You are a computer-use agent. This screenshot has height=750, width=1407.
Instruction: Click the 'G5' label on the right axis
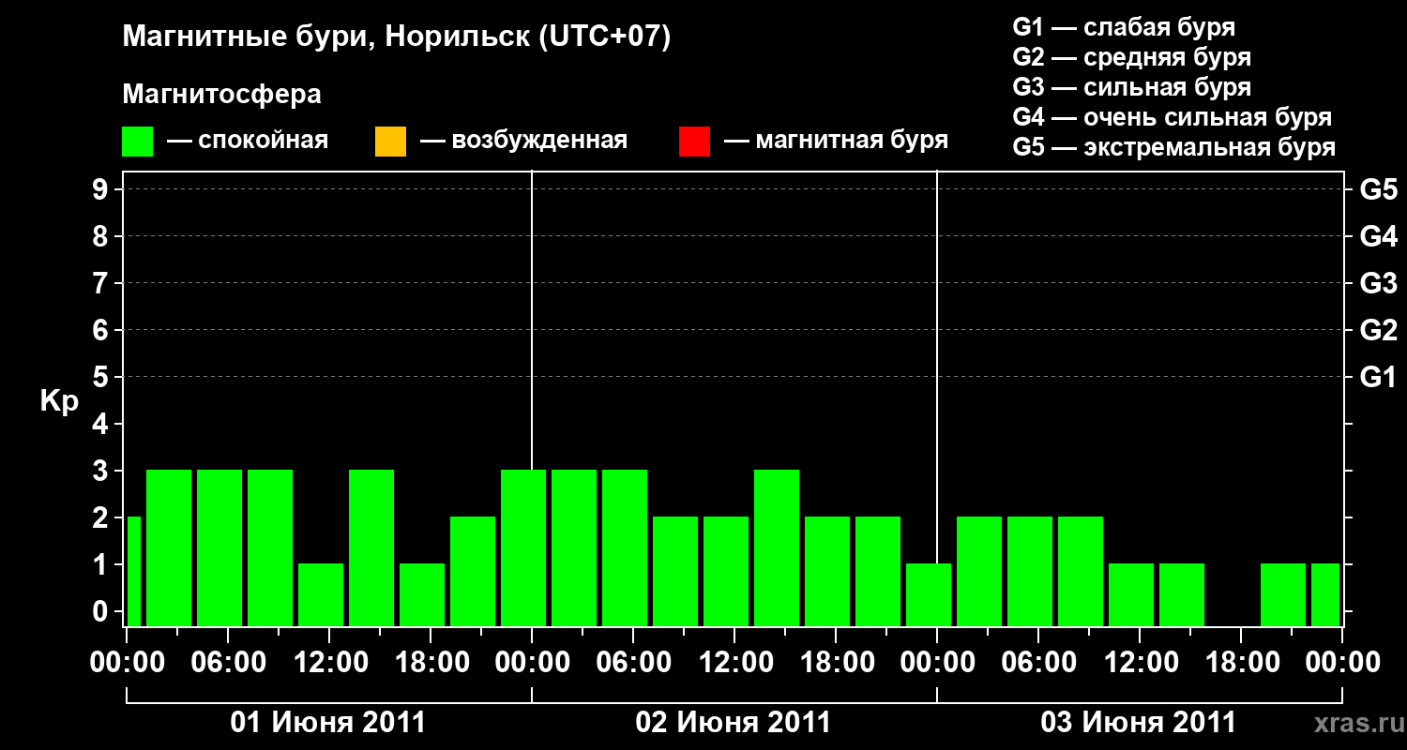(1378, 189)
